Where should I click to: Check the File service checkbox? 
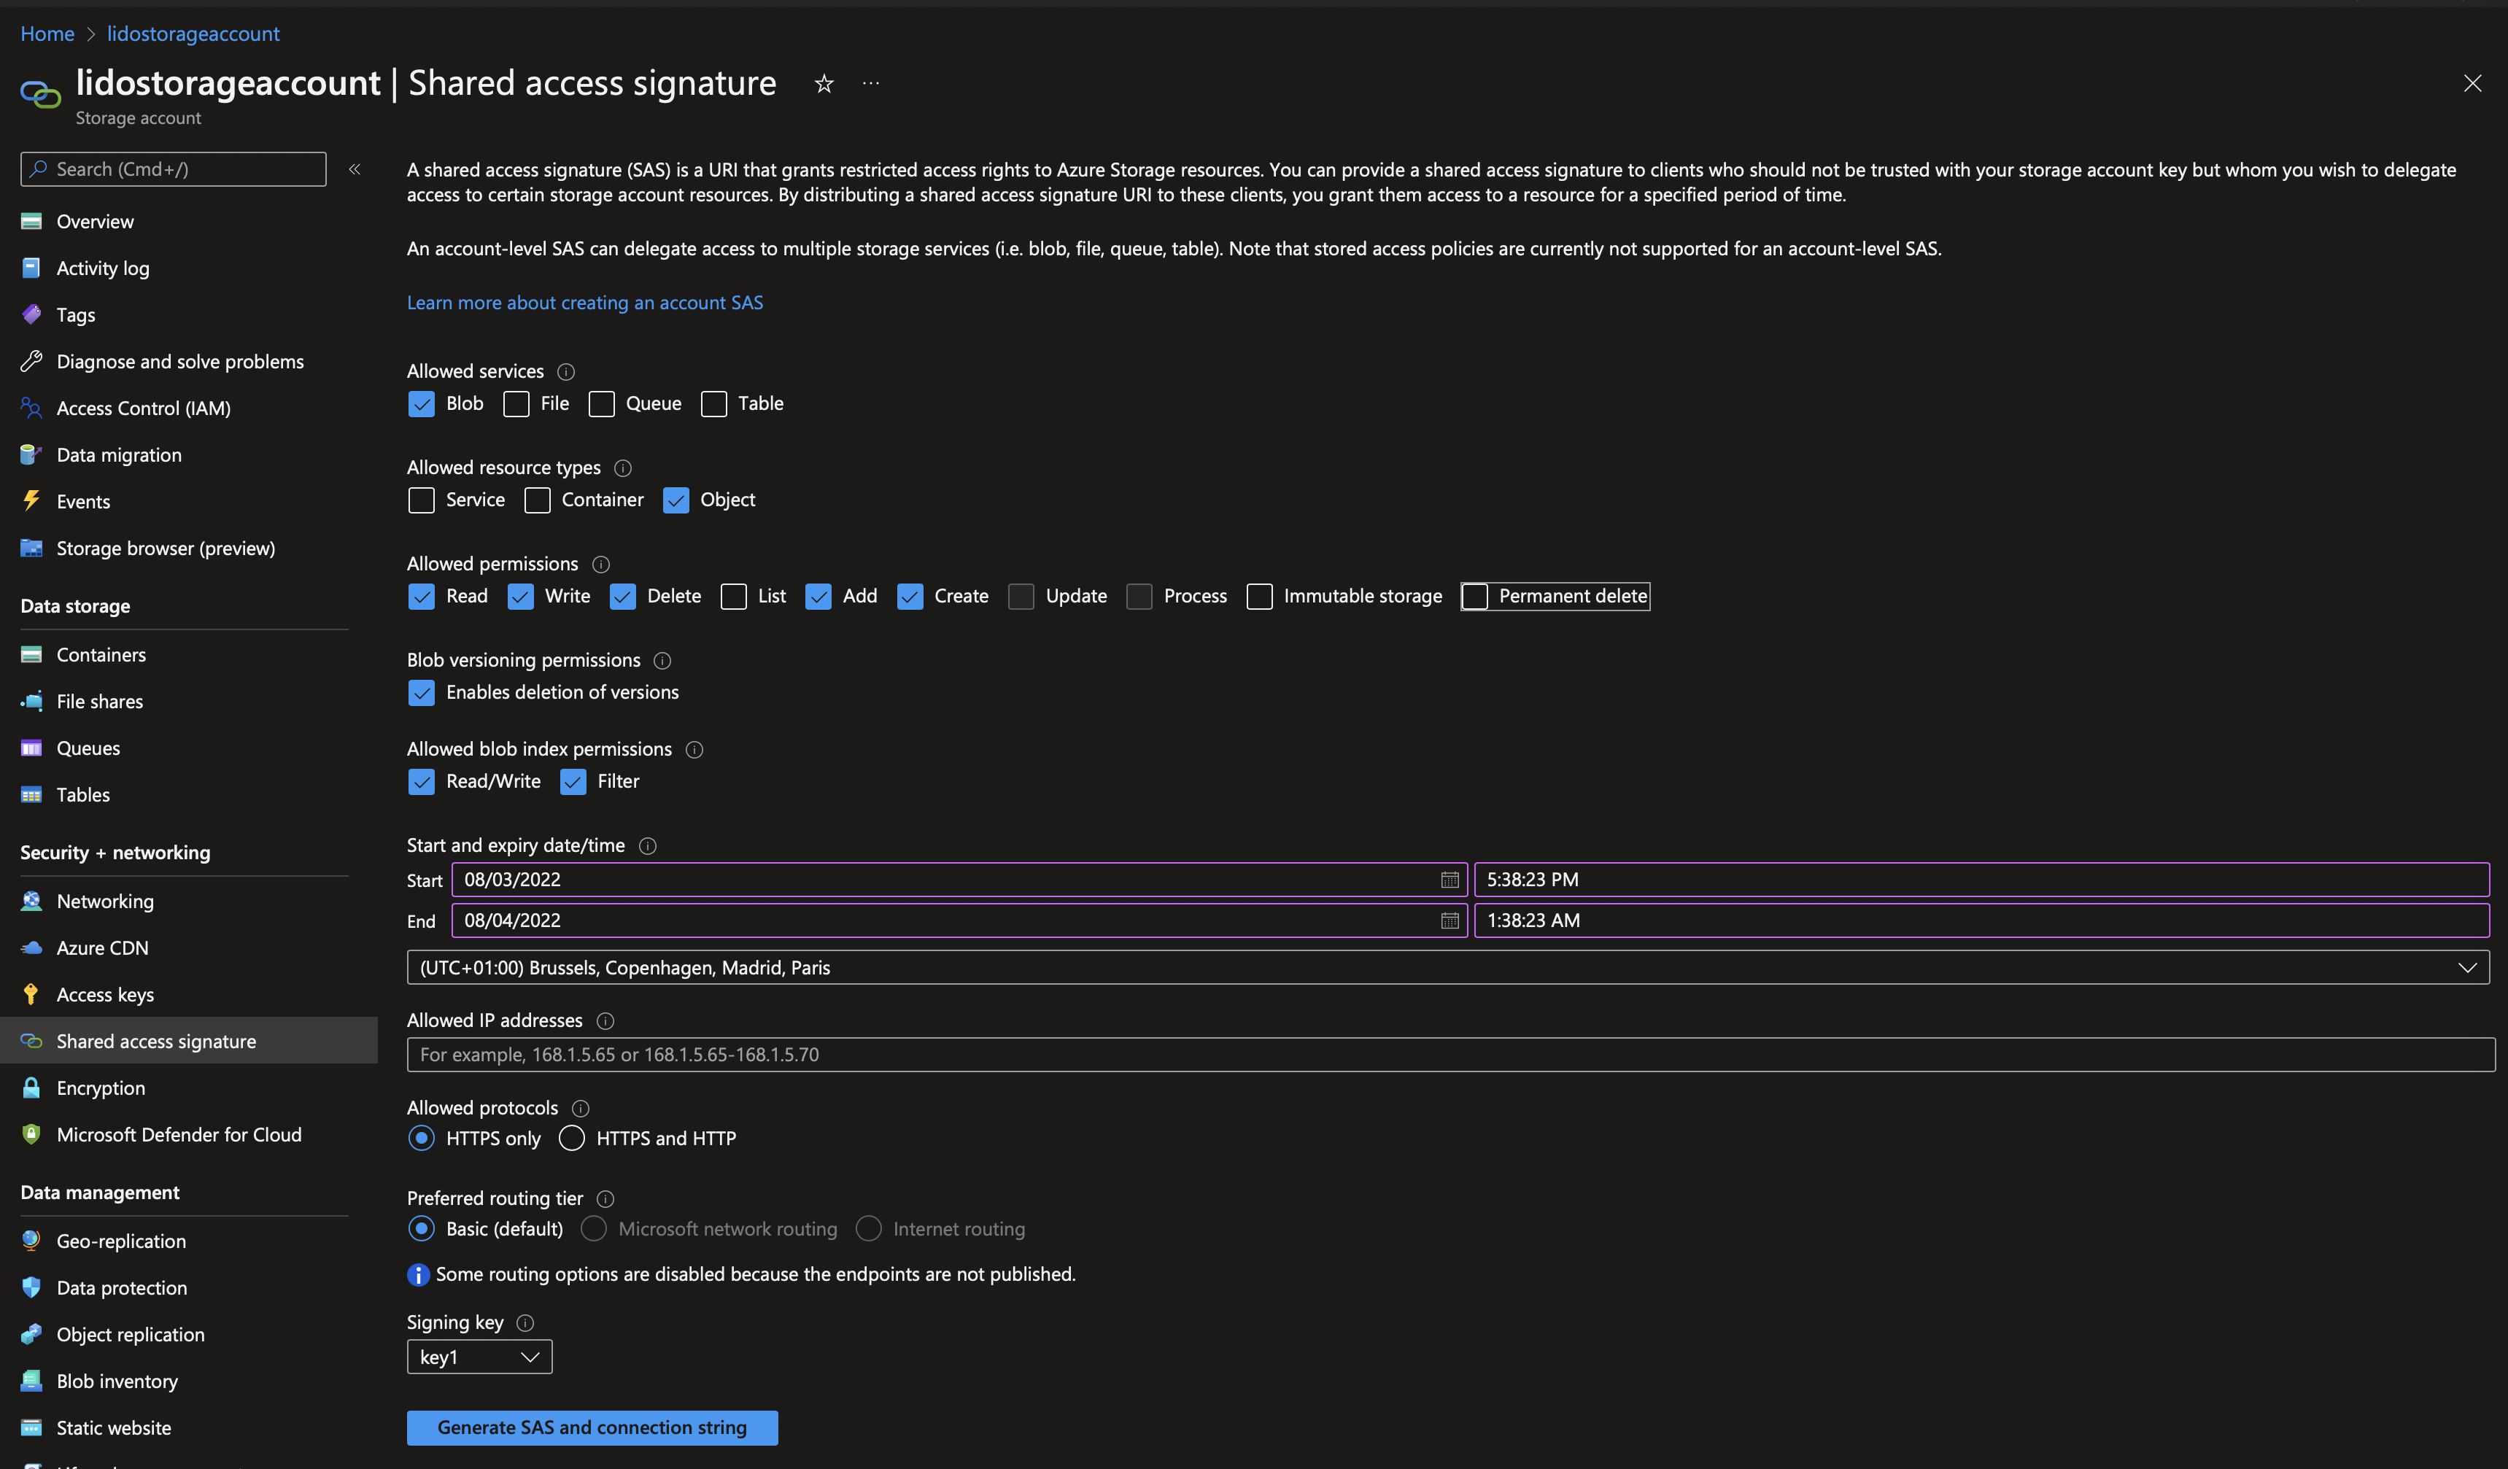[x=516, y=404]
